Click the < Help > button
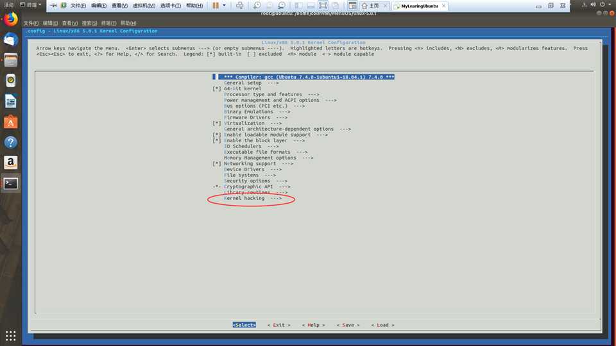 click(314, 325)
